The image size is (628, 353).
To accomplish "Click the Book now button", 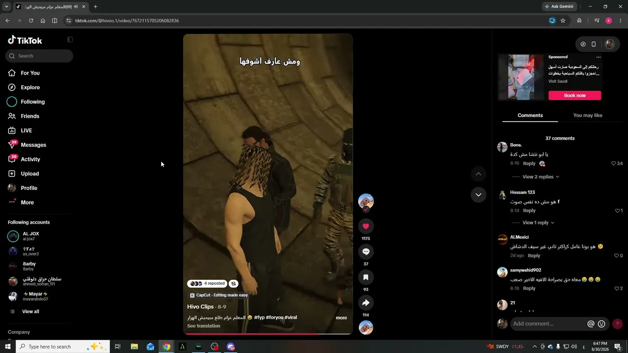I will coord(575,96).
